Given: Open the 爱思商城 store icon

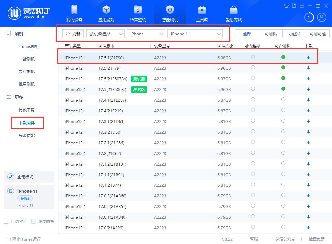Looking at the screenshot, I should [233, 13].
